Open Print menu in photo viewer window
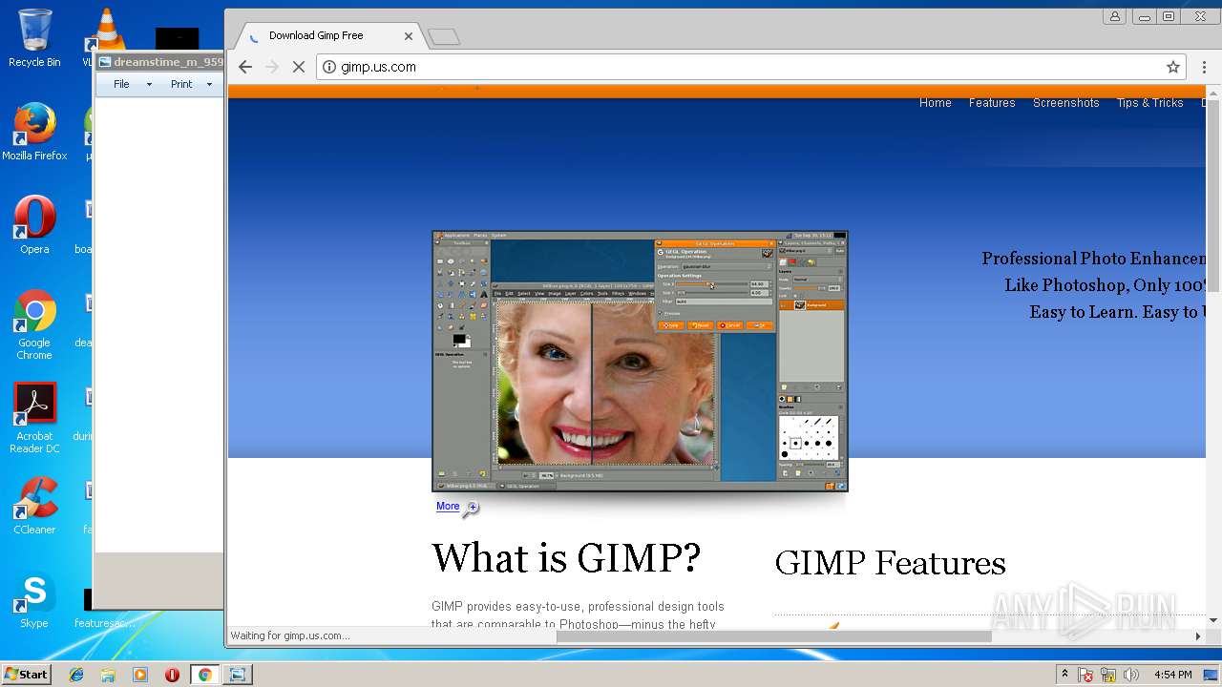 pyautogui.click(x=181, y=84)
